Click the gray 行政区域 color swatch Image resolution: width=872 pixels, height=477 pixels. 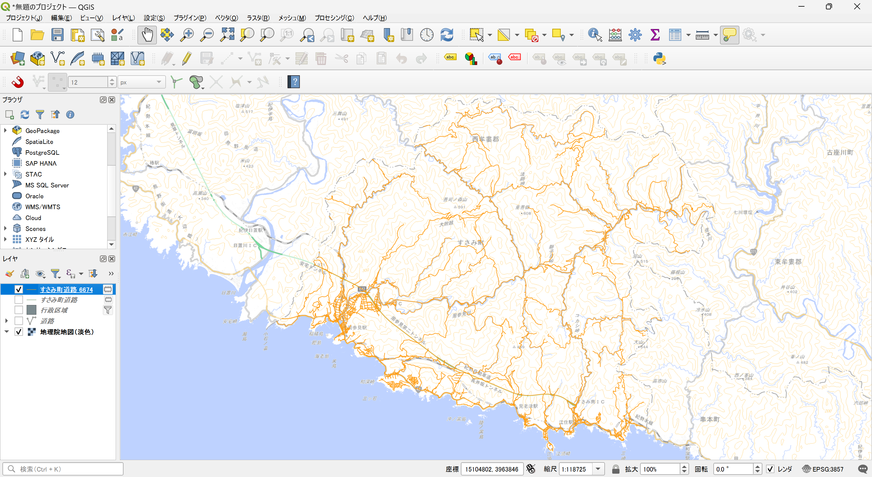(x=31, y=310)
